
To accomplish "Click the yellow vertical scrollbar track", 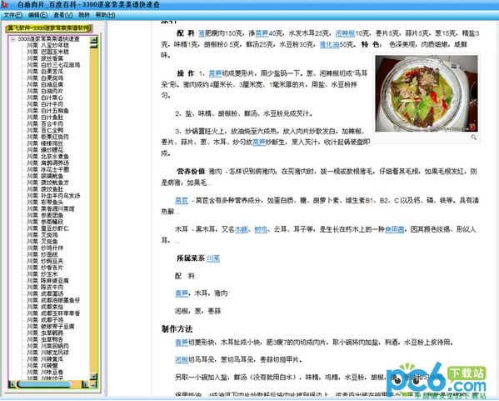I will coord(94,210).
